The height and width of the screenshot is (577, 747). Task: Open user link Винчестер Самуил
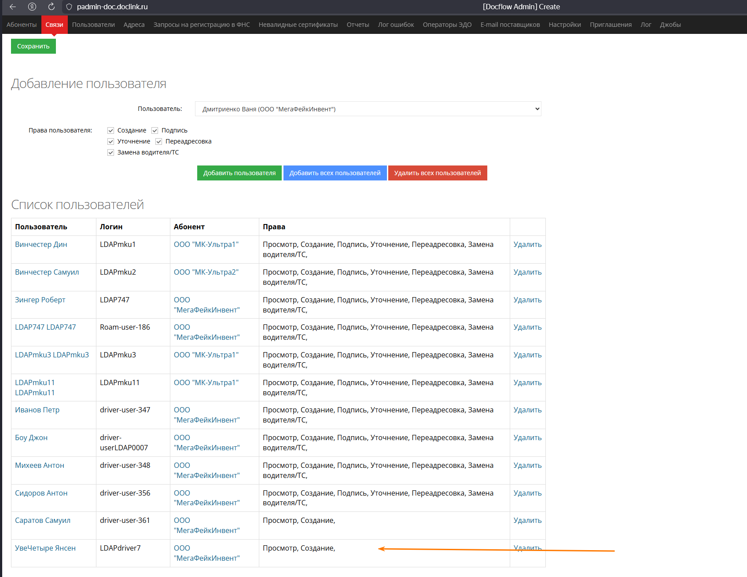click(x=47, y=272)
